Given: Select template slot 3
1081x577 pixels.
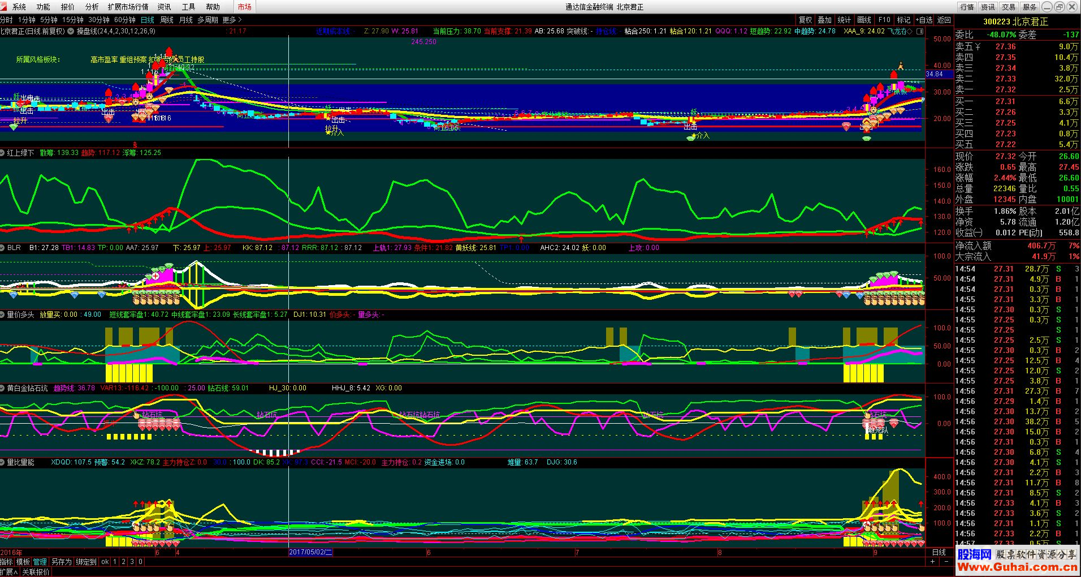Looking at the screenshot, I should coord(132,562).
